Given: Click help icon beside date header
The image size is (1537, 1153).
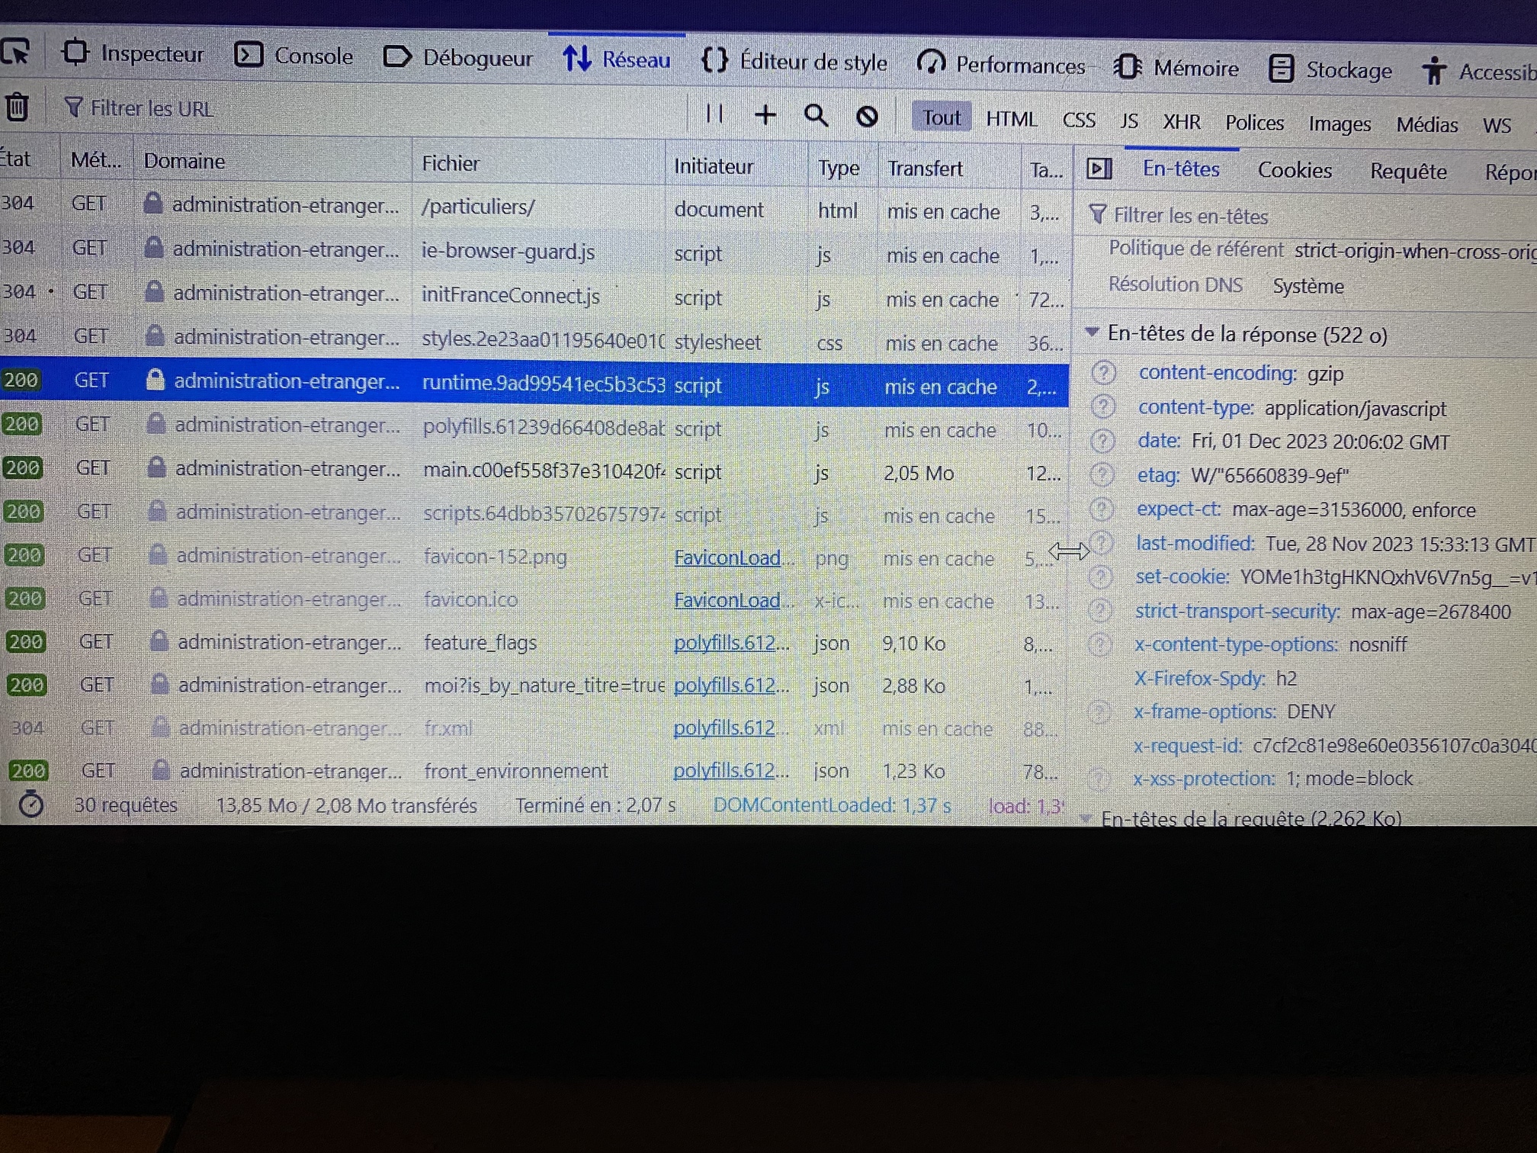Looking at the screenshot, I should [1102, 441].
